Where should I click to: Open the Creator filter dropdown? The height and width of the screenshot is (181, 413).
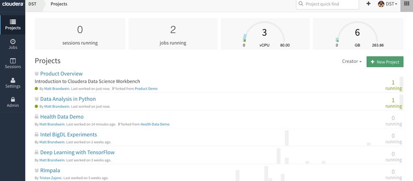[351, 62]
